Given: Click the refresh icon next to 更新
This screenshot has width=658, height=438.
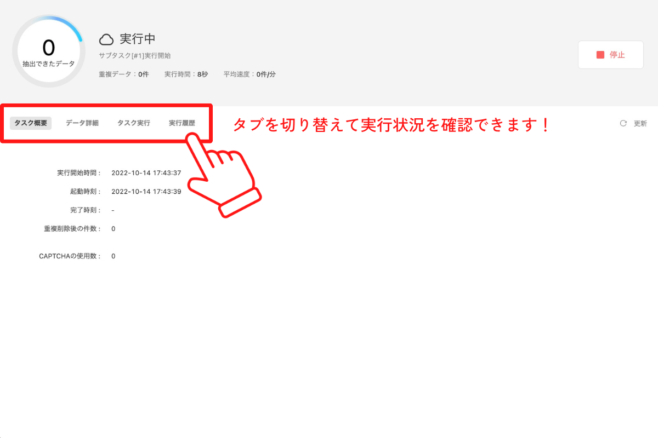Looking at the screenshot, I should (623, 123).
